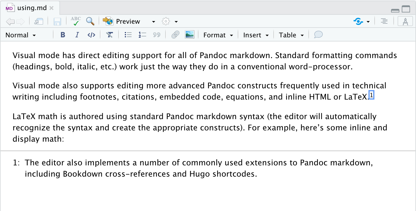
Task: Toggle the document outline
Action: pos(384,21)
